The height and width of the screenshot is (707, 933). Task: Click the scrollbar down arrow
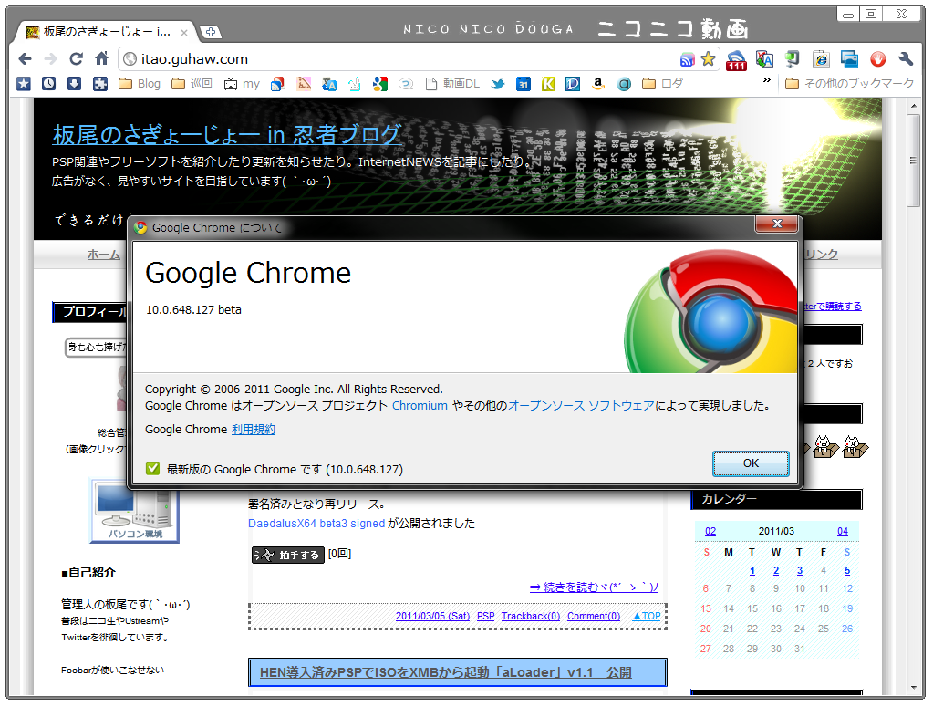(x=913, y=688)
